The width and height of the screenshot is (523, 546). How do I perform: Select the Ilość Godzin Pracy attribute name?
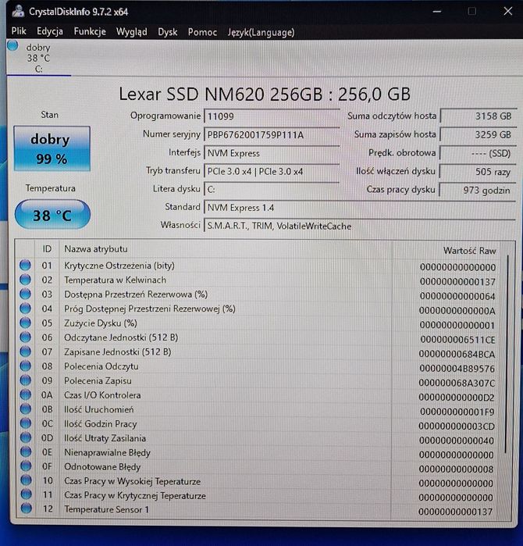point(101,424)
